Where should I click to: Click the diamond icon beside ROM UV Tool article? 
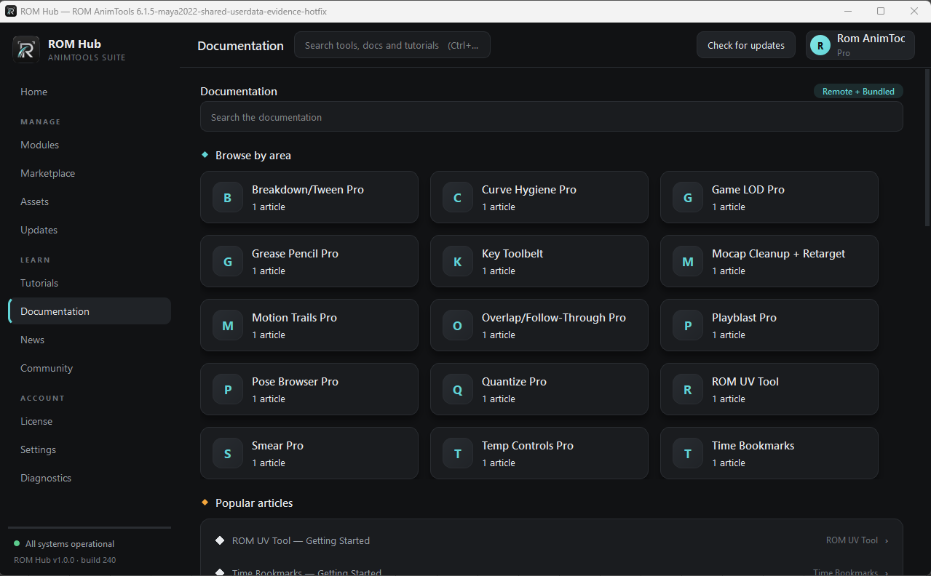[x=220, y=540]
